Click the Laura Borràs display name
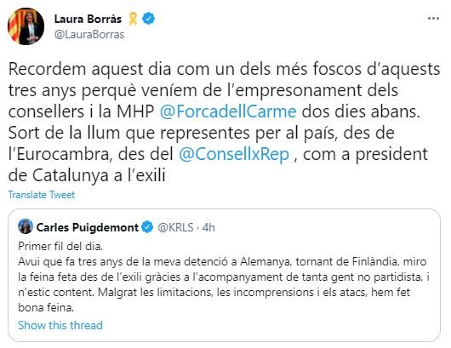 pos(88,19)
